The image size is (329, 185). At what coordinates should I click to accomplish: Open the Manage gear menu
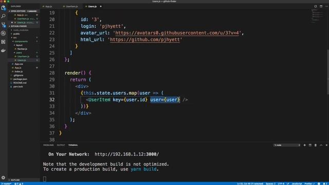4,178
